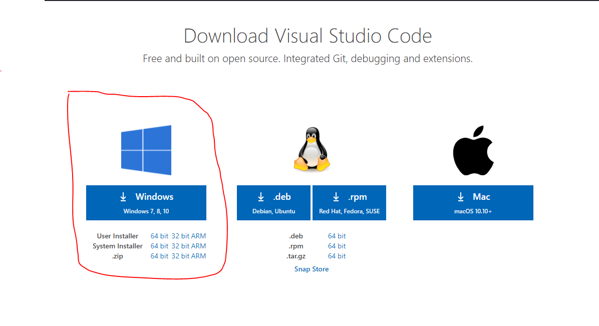This screenshot has width=599, height=326.
Task: Download System Installer 64 bit
Action: click(x=159, y=246)
